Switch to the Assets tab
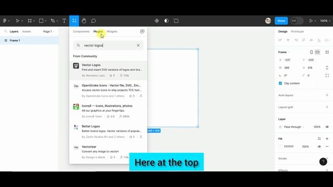The height and width of the screenshot is (187, 333). coord(27,31)
